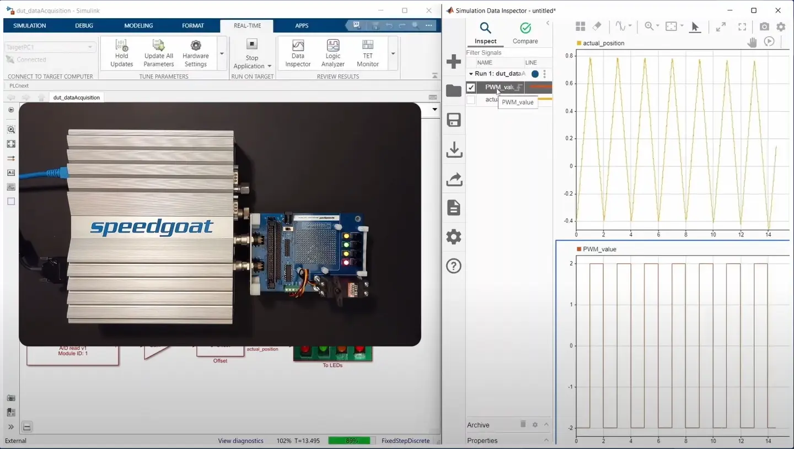Switch to the MODELING ribbon tab
Image resolution: width=794 pixels, height=449 pixels.
click(140, 25)
